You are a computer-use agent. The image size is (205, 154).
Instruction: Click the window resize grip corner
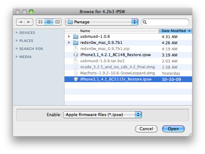(x=190, y=134)
